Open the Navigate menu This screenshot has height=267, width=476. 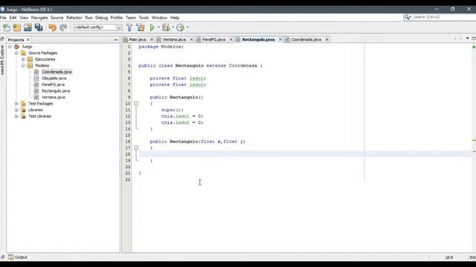[x=39, y=18]
